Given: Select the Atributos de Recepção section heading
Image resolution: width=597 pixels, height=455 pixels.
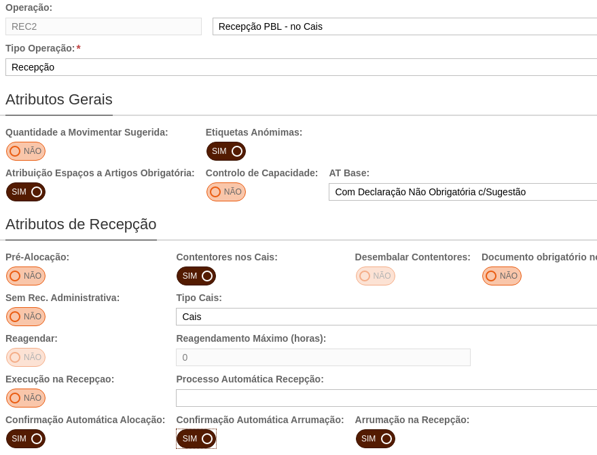Looking at the screenshot, I should [x=81, y=224].
